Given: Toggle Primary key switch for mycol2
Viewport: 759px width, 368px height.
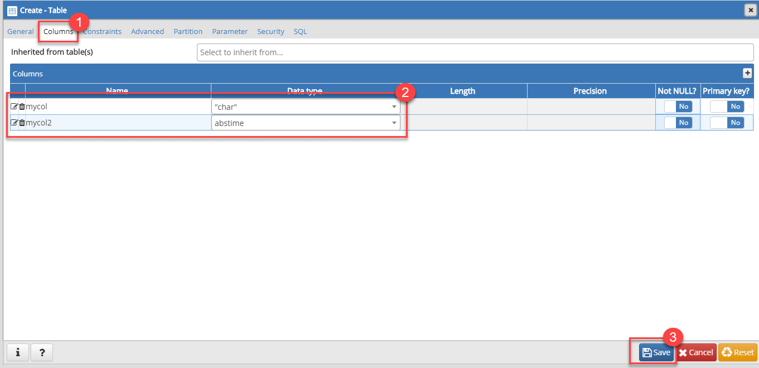Looking at the screenshot, I should click(x=727, y=123).
